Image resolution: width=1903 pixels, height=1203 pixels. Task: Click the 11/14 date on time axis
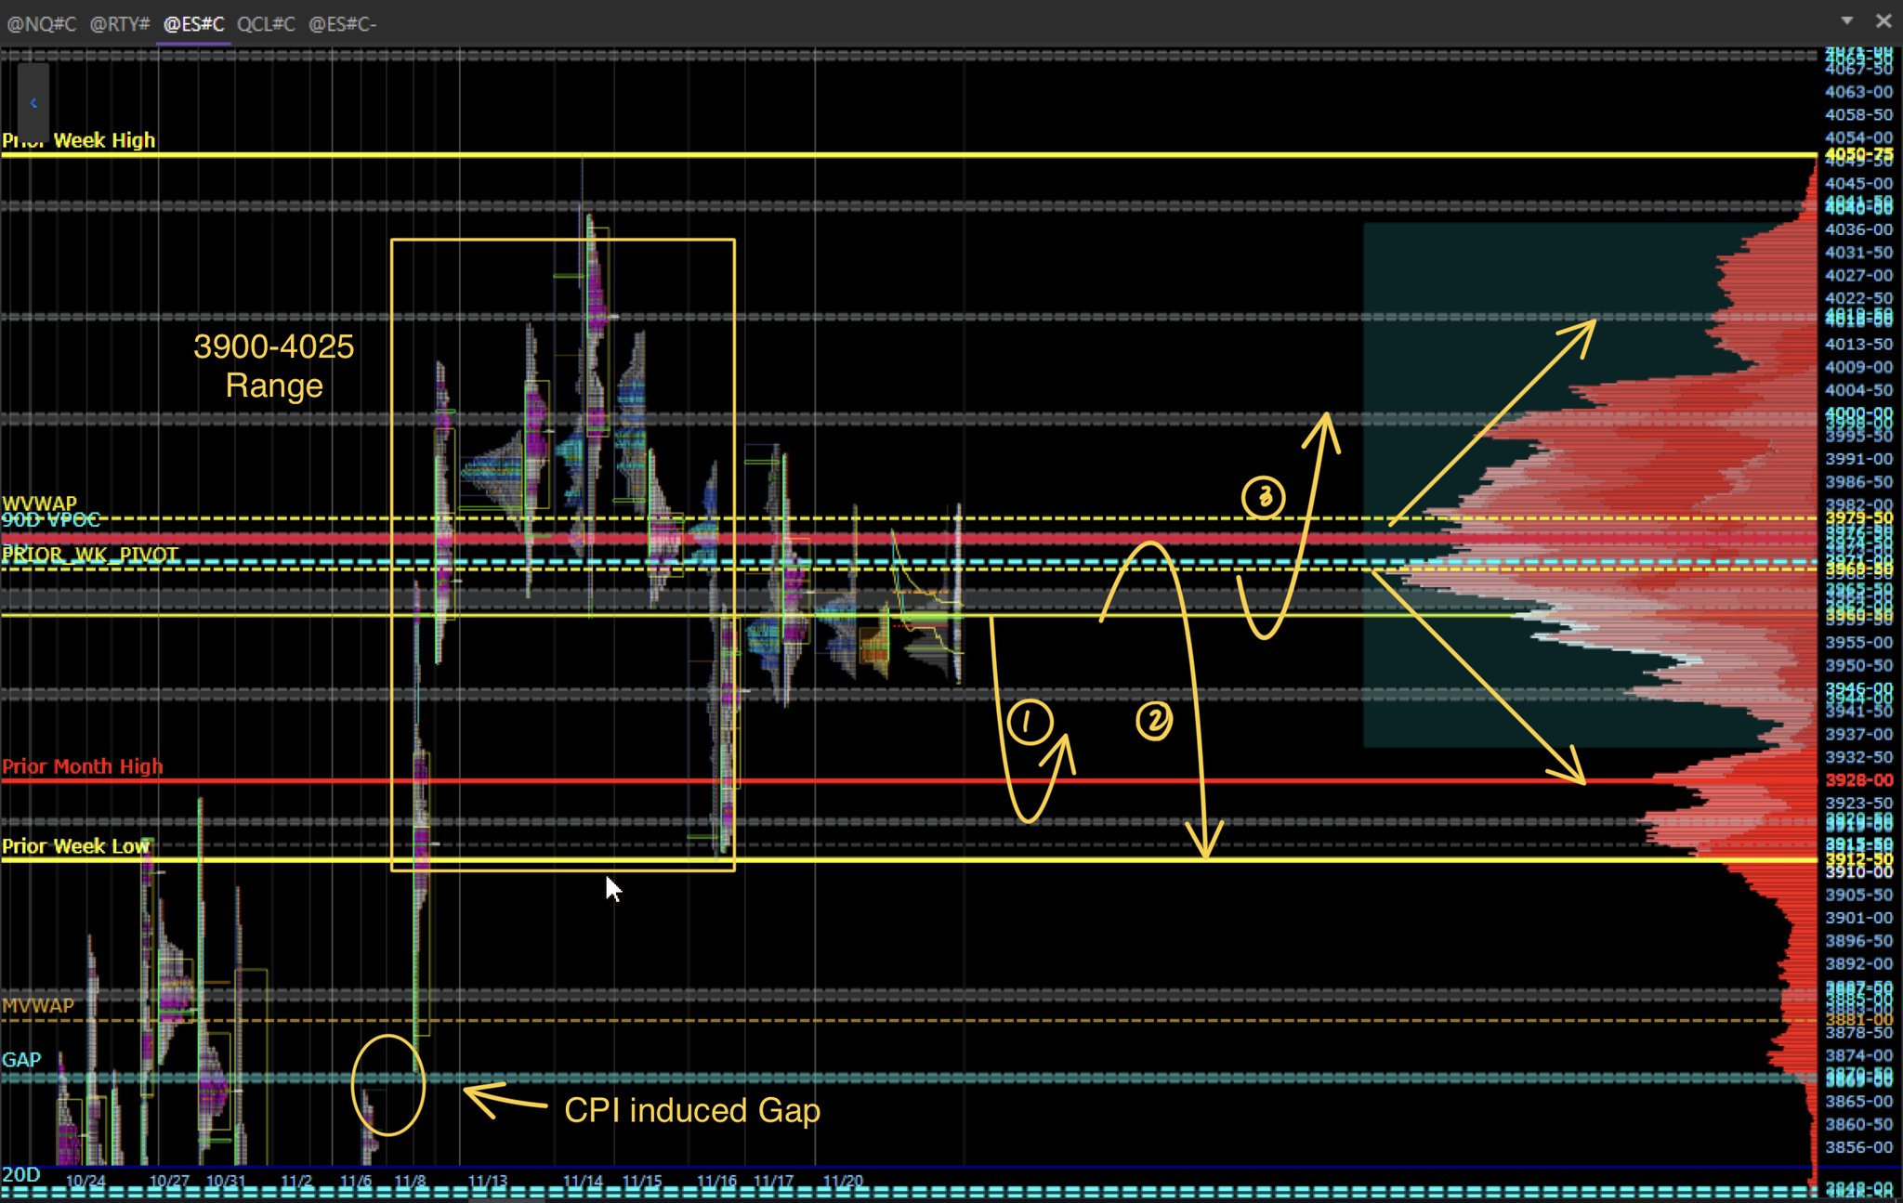[x=583, y=1182]
